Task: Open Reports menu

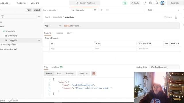Action: click(x=21, y=3)
